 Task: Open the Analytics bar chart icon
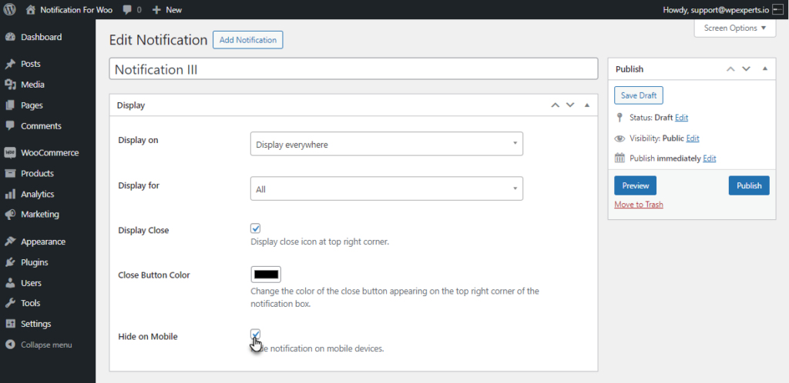tap(10, 194)
